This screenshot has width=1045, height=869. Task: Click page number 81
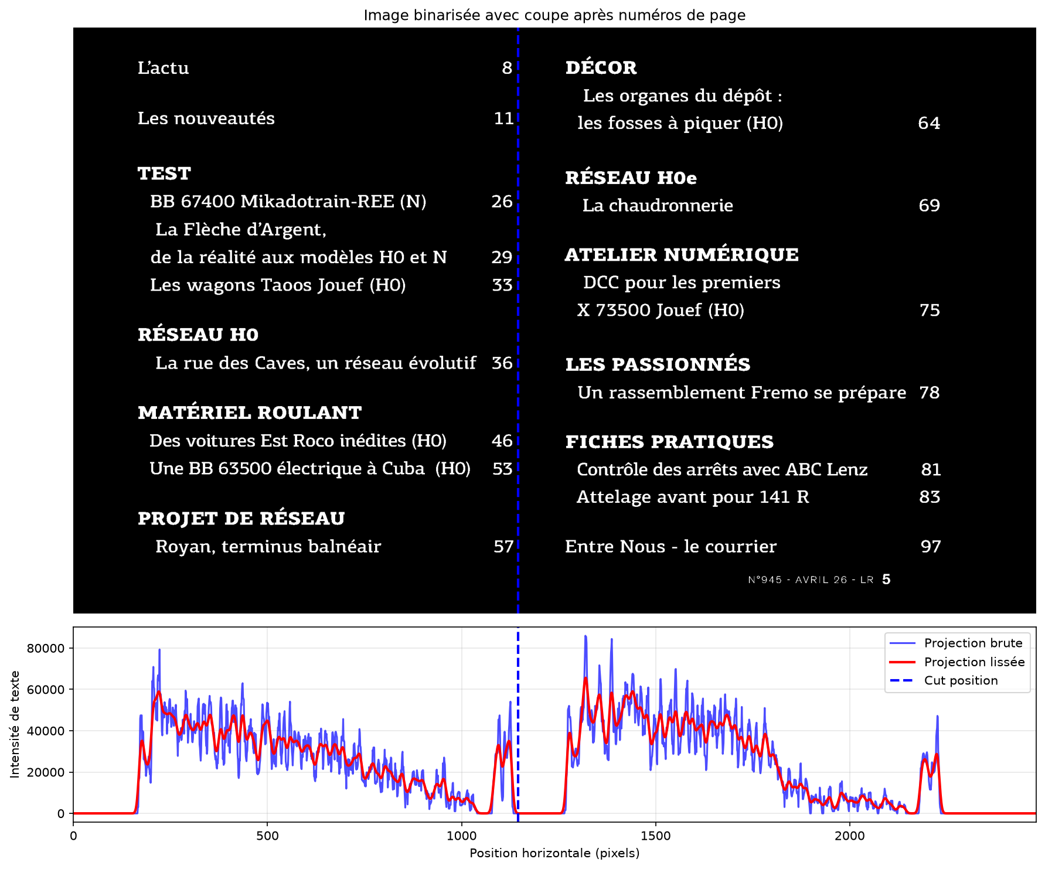(x=931, y=469)
